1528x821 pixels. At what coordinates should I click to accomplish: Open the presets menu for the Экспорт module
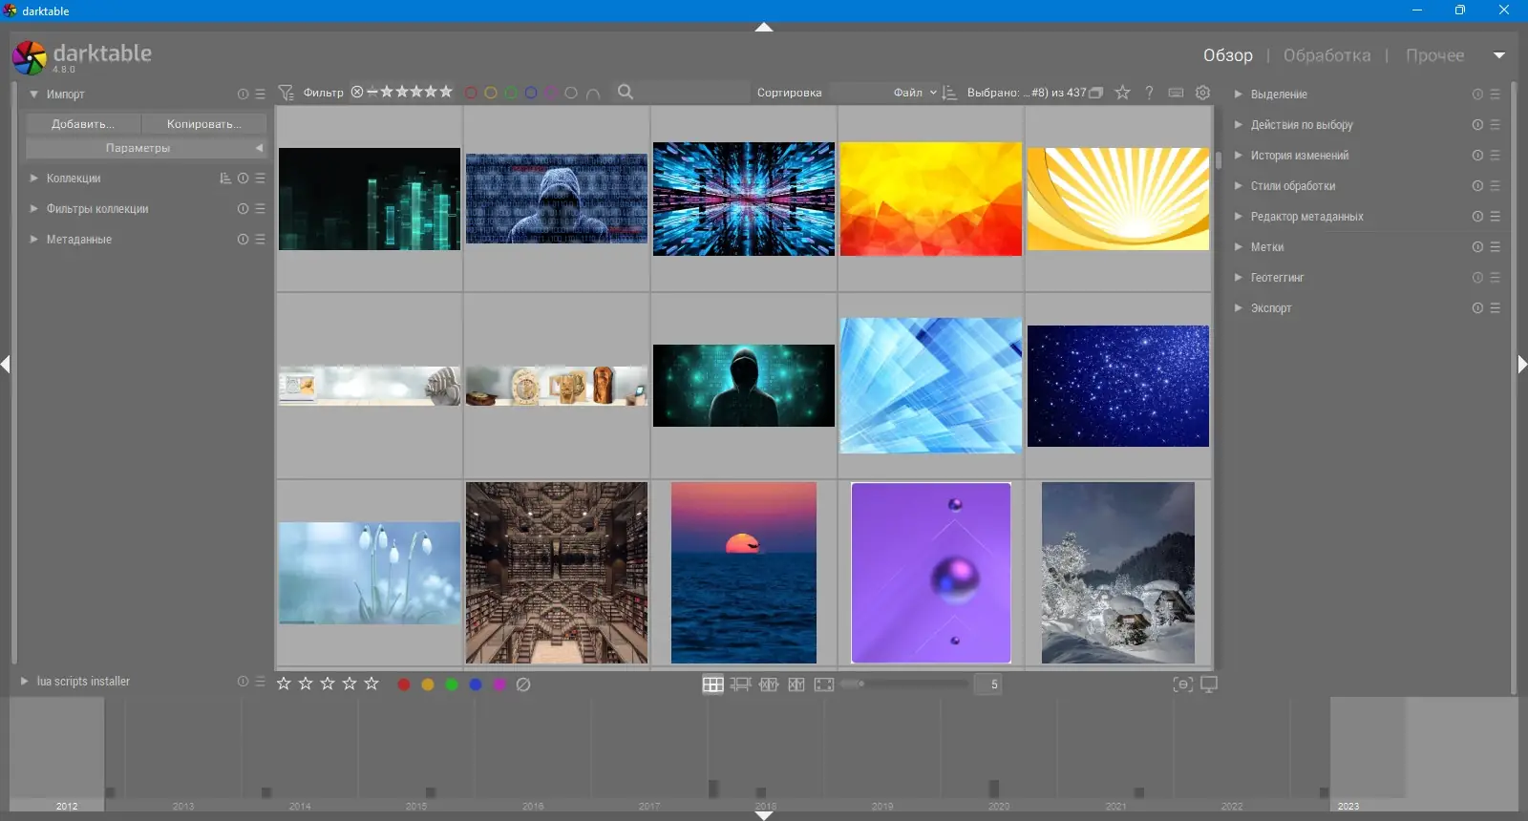1495,308
